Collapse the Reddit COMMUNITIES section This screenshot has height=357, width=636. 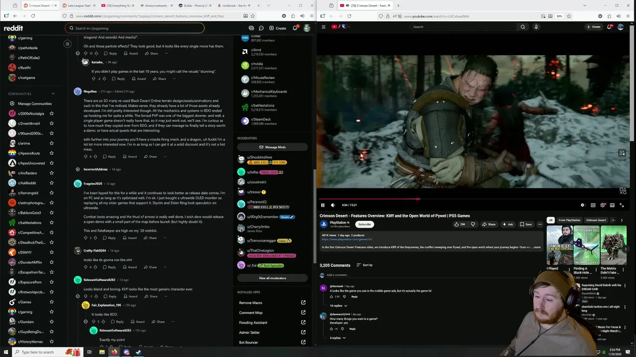[x=53, y=94]
